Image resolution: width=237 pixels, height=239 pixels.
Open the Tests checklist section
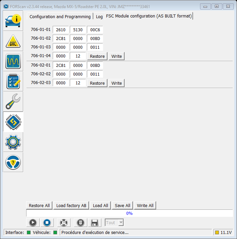13,81
